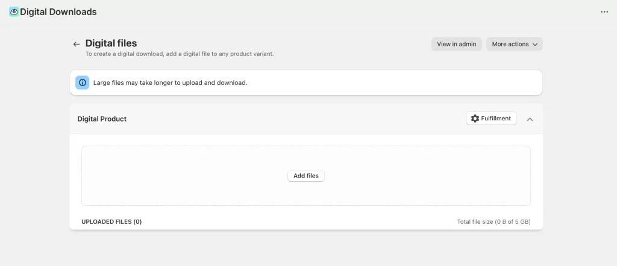Click the Digital files page heading
This screenshot has height=266, width=617.
point(111,43)
